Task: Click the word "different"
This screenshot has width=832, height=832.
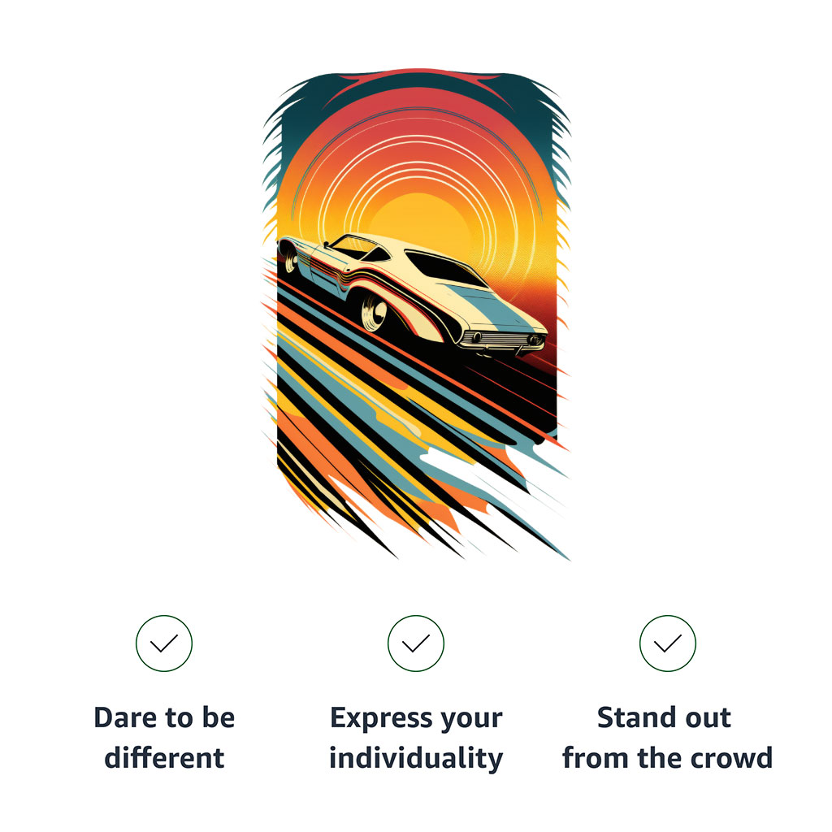Action: (x=164, y=758)
